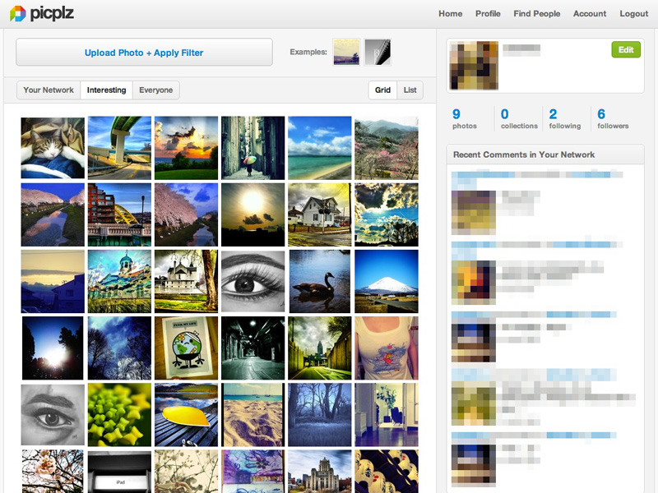Viewport: 658px width, 493px height.
Task: Switch to the Everyone tab
Action: click(x=155, y=90)
